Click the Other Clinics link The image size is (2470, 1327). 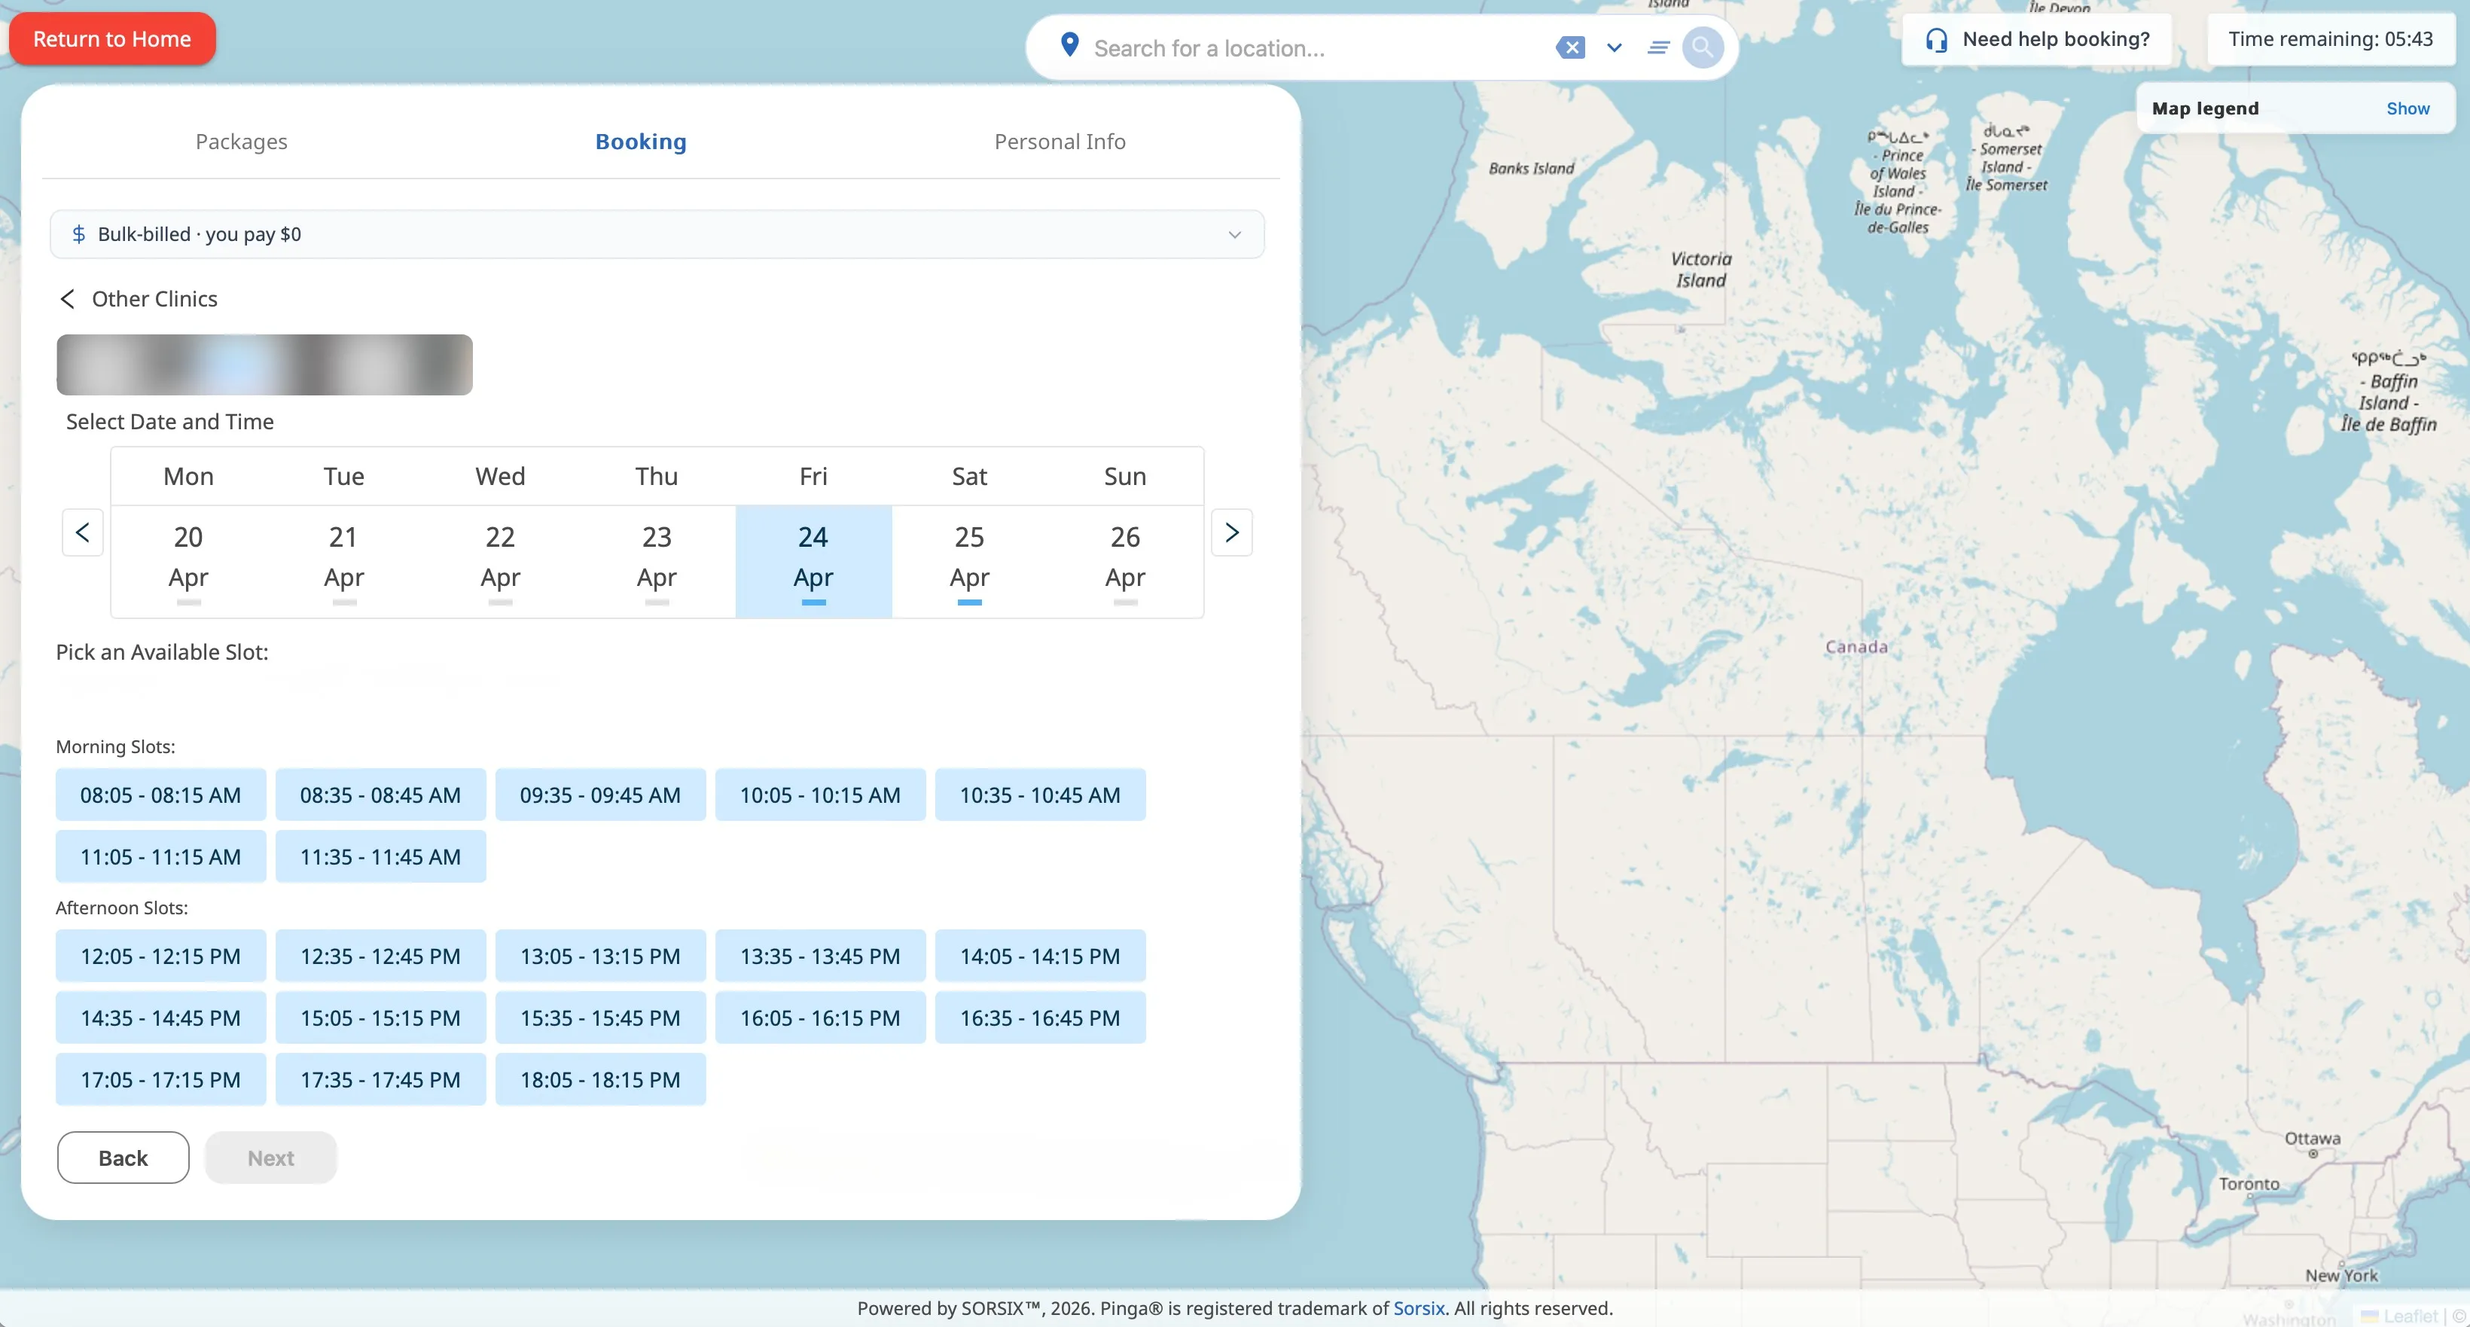[154, 299]
